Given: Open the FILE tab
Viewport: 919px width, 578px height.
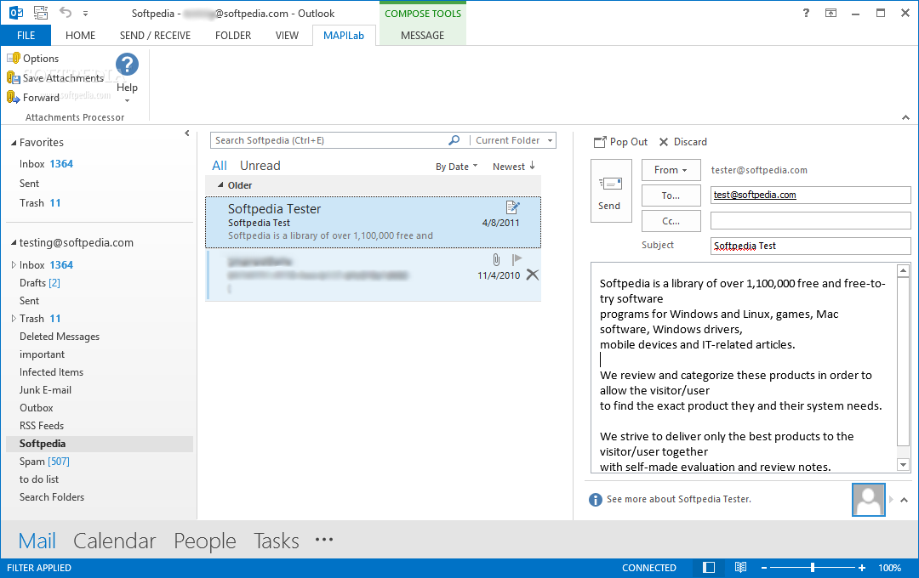Looking at the screenshot, I should [x=26, y=35].
